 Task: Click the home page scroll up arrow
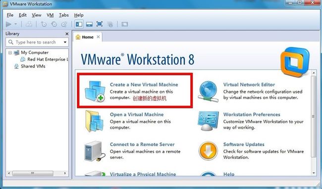(314, 73)
